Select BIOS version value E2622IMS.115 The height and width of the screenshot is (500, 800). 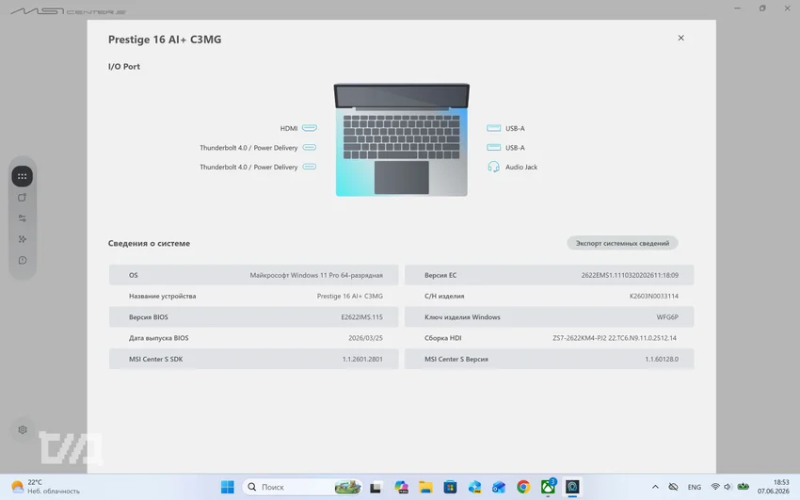click(x=361, y=316)
